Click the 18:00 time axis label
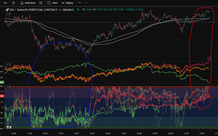This screenshot has height=136, width=218. click(139, 134)
